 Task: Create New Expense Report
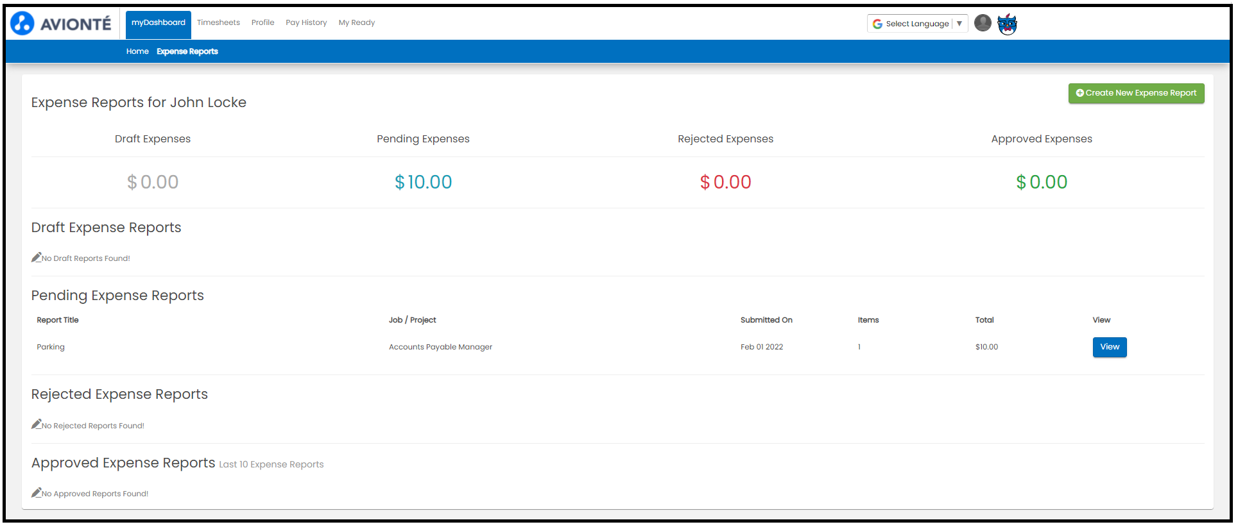[x=1136, y=93]
